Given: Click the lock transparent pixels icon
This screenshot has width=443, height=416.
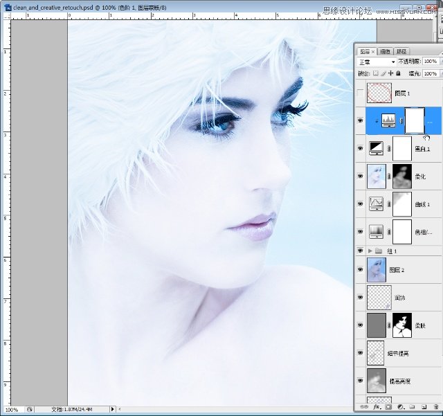Looking at the screenshot, I should (375, 73).
